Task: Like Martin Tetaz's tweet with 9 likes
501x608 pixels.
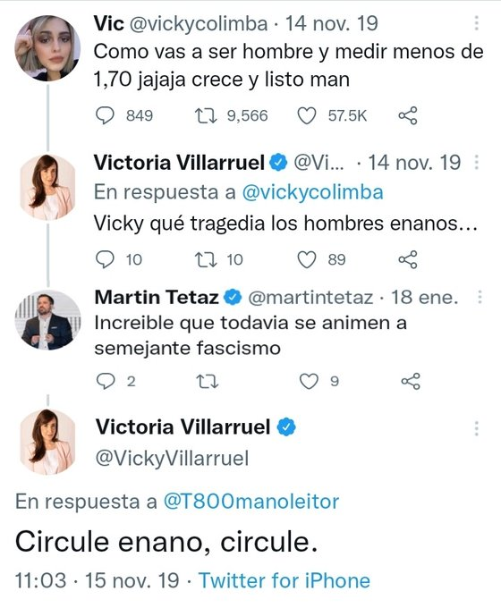Action: pyautogui.click(x=309, y=382)
